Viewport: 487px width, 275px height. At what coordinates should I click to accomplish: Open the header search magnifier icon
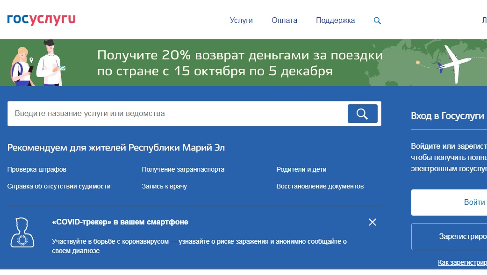point(377,21)
